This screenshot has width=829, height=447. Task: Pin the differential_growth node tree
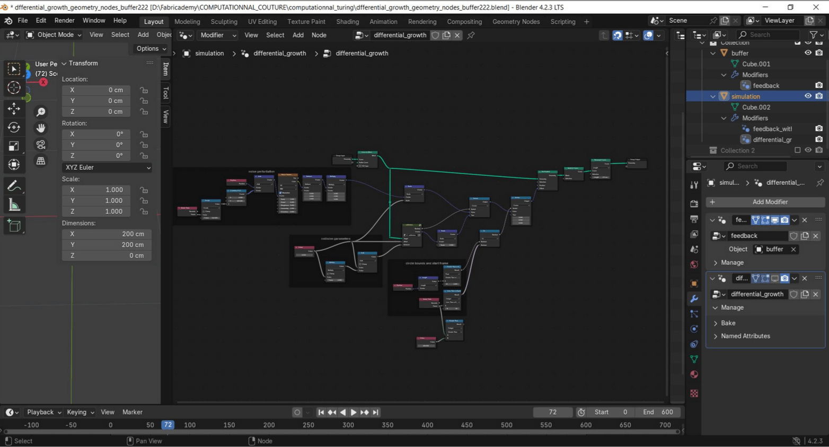pos(471,35)
